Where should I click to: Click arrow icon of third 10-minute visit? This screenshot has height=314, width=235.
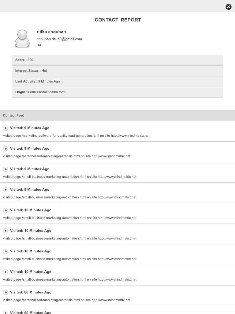point(6,251)
